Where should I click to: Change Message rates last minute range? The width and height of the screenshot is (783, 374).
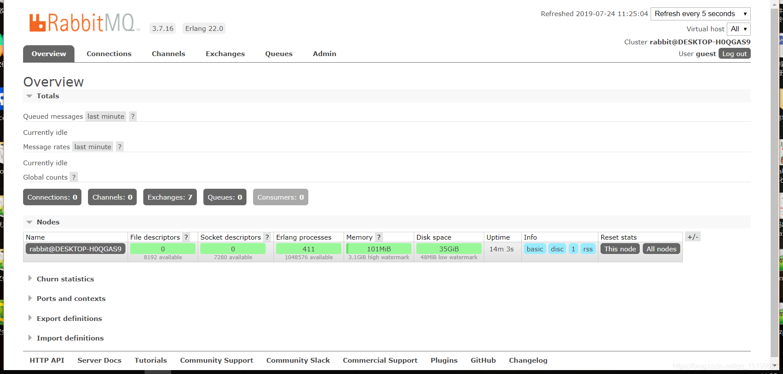point(93,147)
